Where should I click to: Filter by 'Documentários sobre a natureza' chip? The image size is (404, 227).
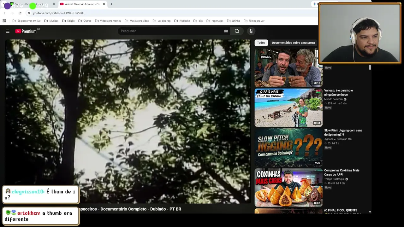point(293,43)
